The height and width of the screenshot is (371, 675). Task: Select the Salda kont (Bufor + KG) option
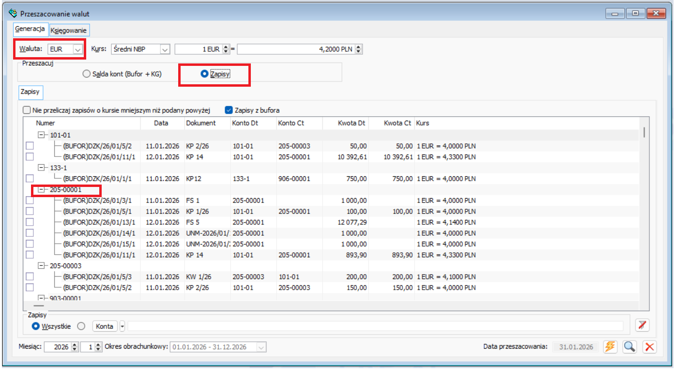(86, 74)
